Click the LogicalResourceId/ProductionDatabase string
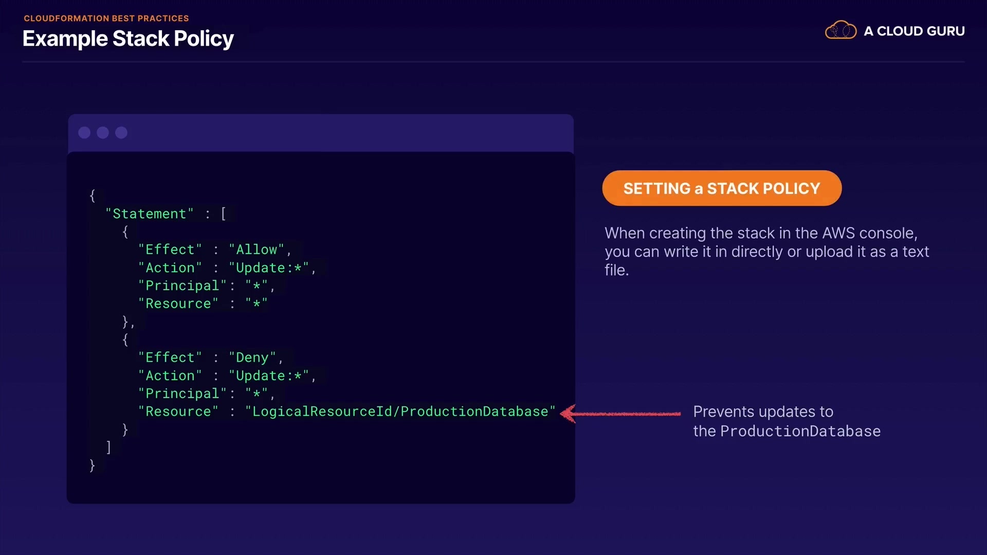Viewport: 987px width, 555px height. [400, 412]
